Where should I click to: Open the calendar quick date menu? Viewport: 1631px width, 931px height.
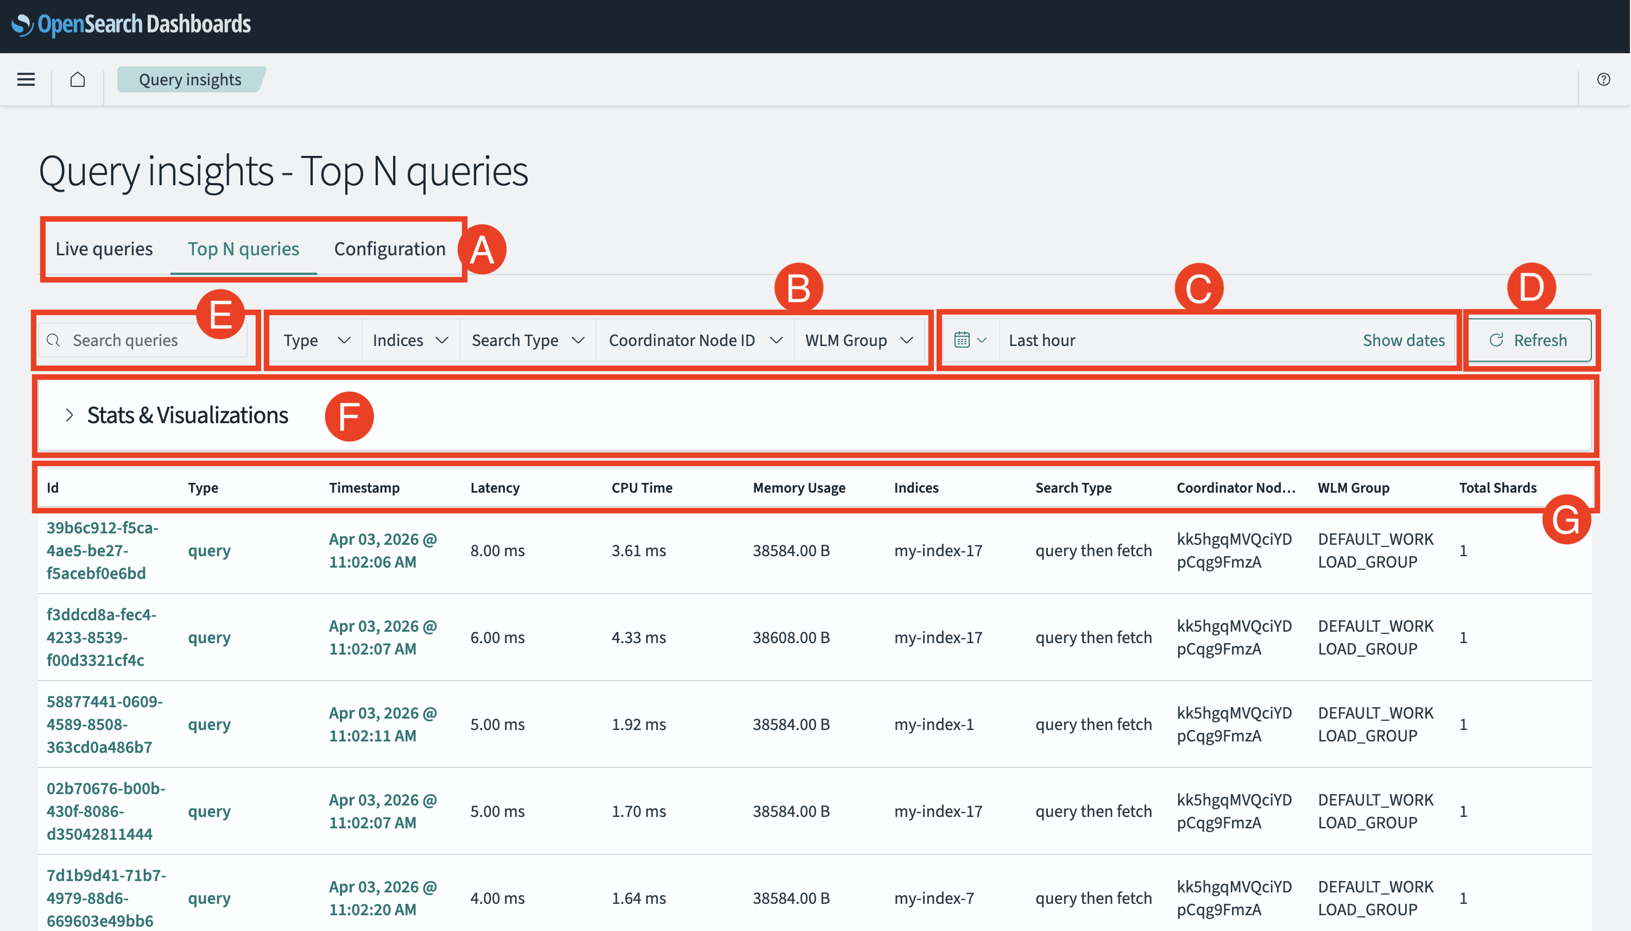(970, 340)
